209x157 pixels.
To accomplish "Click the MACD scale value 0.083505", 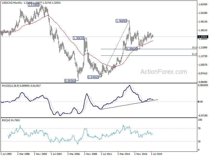I will coord(203,85).
